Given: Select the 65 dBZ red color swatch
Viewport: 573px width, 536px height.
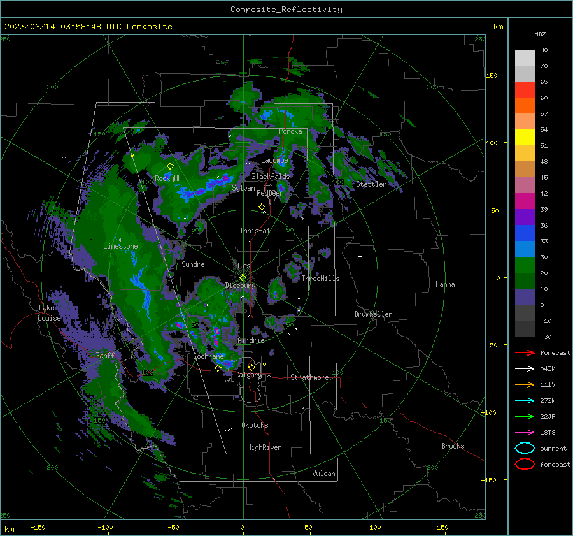Looking at the screenshot, I should (525, 89).
